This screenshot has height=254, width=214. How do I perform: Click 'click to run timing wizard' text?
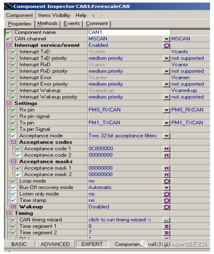click(x=120, y=220)
